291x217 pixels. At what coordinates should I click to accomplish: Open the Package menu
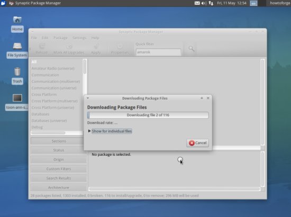tap(60, 38)
